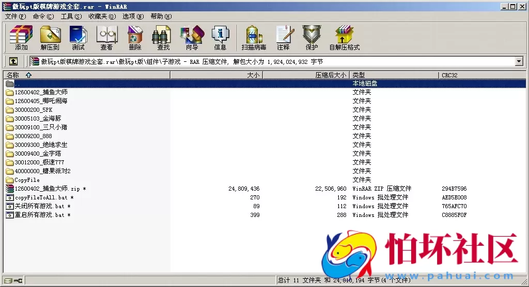This screenshot has height=287, width=529.
Task: Open the Tools (工具) menu
Action: pyautogui.click(x=71, y=16)
